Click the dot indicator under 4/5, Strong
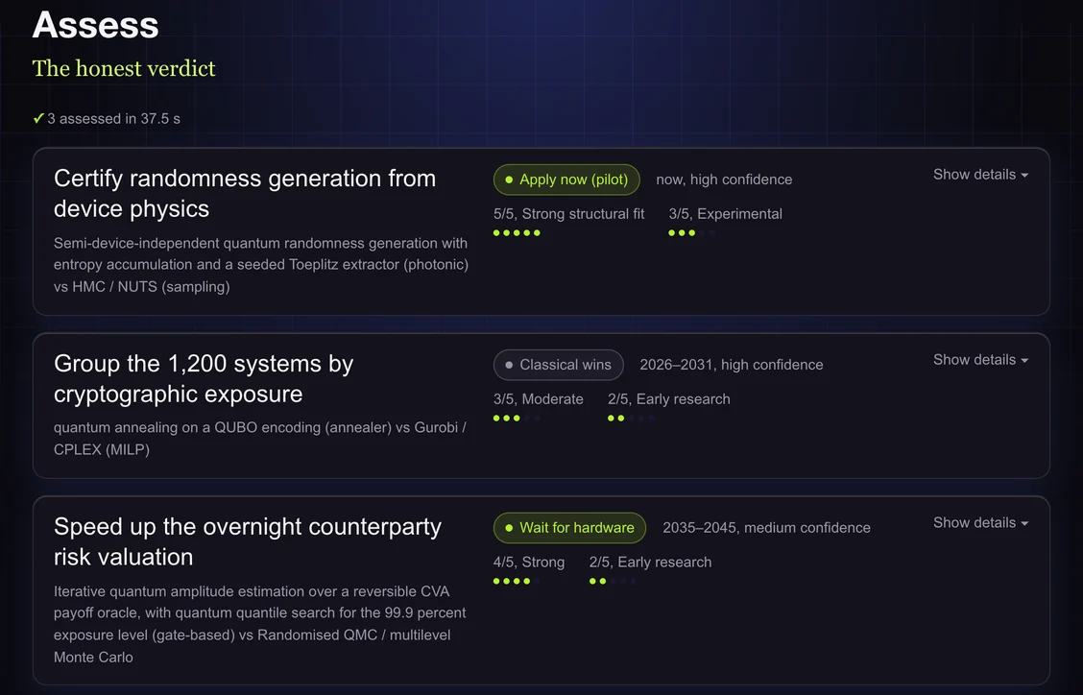This screenshot has width=1083, height=695. pyautogui.click(x=517, y=581)
